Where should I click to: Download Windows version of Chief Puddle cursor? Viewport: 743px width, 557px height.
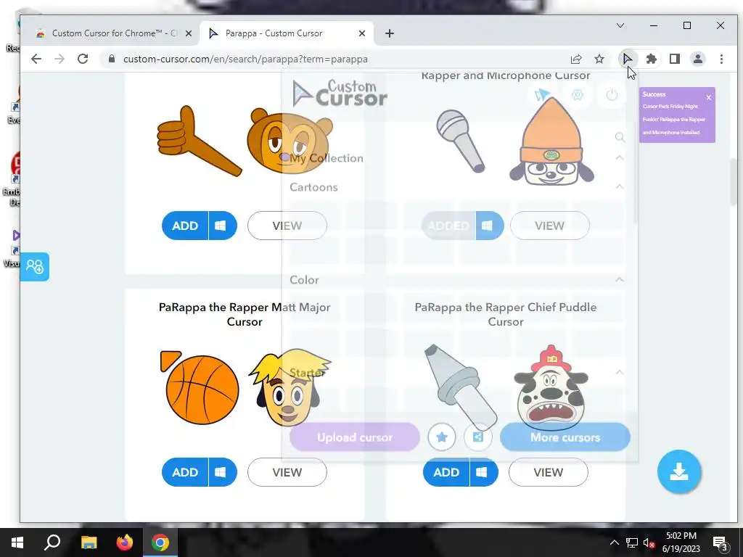[x=483, y=472]
